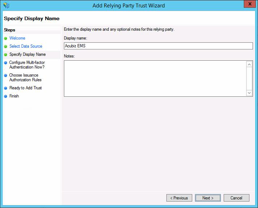Open the Select Data Source step link

coord(26,46)
